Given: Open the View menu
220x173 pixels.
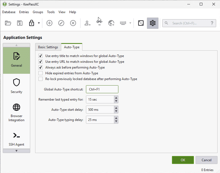Looking at the screenshot, I should (62, 12).
